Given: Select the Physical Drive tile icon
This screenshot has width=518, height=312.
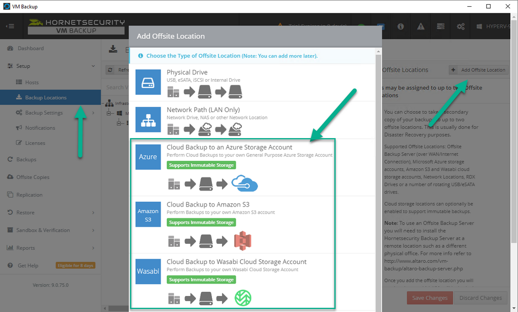Looking at the screenshot, I should [148, 82].
